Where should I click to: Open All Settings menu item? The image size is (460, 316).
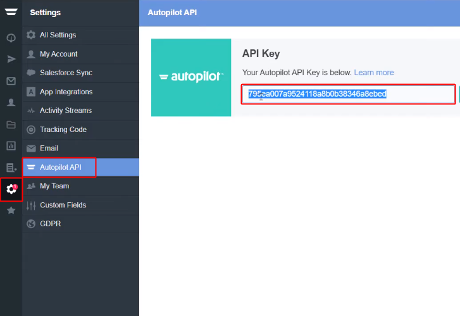pyautogui.click(x=81, y=35)
